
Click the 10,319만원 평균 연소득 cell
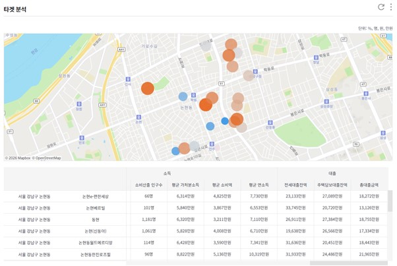(259, 254)
